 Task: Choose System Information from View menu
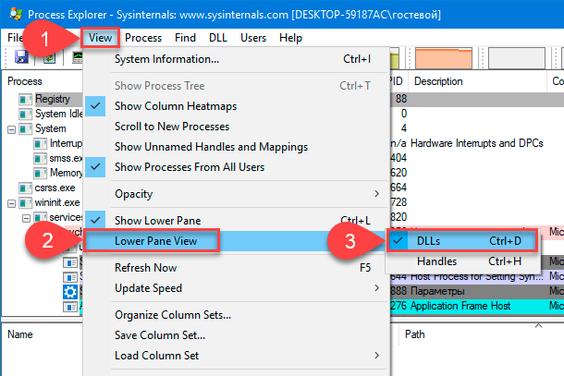point(237,59)
